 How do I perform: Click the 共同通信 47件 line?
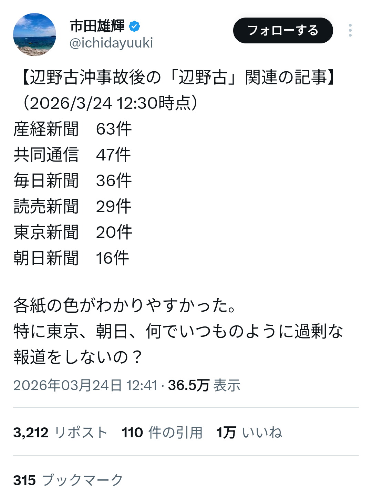click(x=72, y=155)
